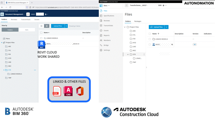Select Folders view-by toggle

[10, 30]
